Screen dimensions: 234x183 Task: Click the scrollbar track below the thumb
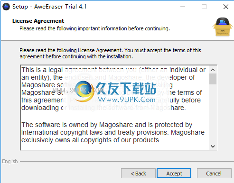point(213,114)
